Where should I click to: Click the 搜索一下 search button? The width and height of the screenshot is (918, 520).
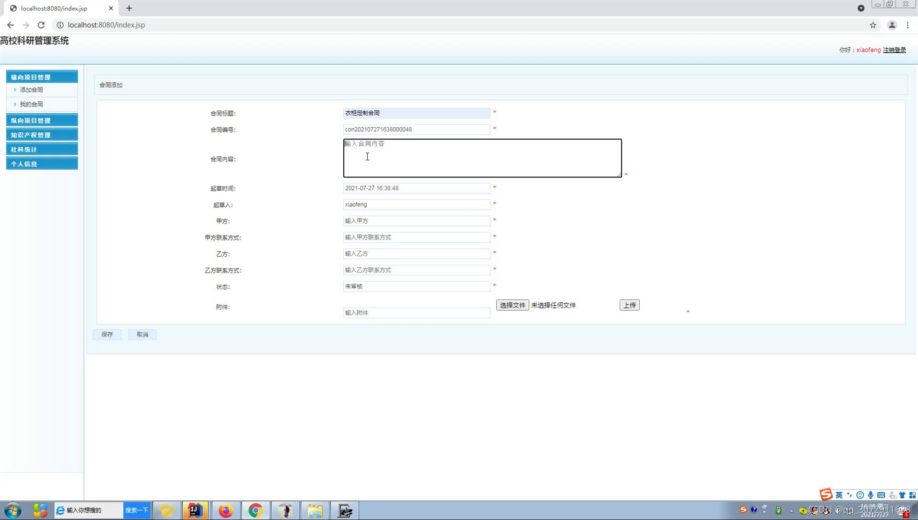pos(137,510)
